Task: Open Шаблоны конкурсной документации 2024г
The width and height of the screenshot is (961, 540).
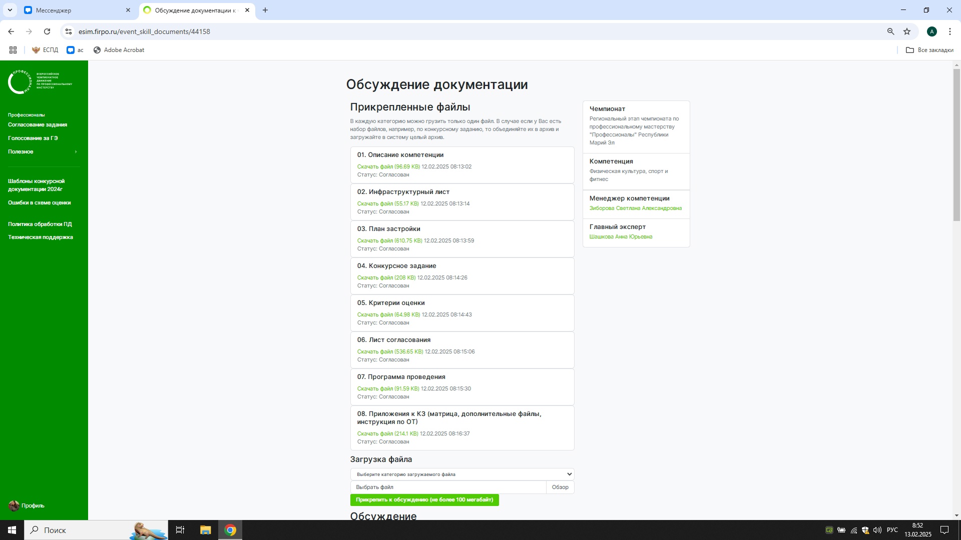Action: point(37,185)
